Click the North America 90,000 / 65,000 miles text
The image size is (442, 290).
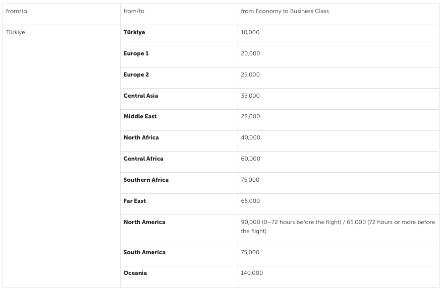pyautogui.click(x=338, y=227)
